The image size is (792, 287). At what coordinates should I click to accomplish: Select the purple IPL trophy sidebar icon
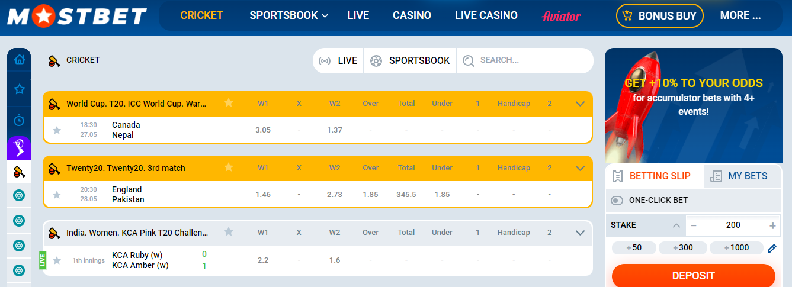(x=19, y=147)
